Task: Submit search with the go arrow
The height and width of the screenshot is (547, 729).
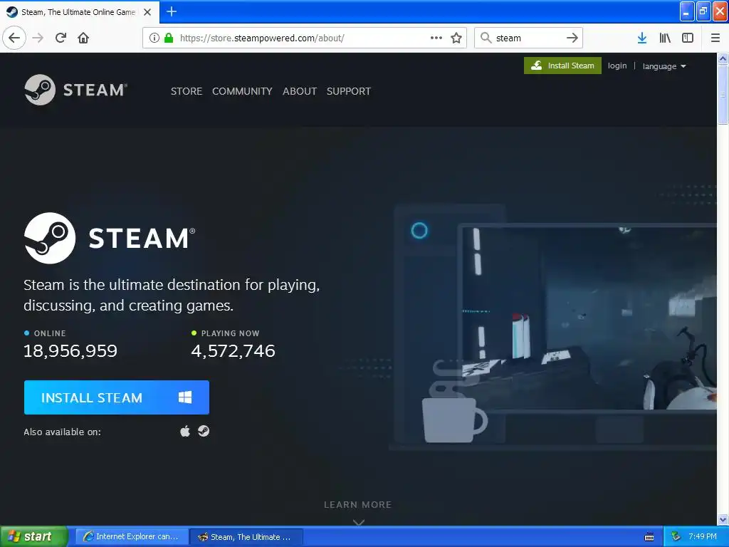Action: [572, 38]
